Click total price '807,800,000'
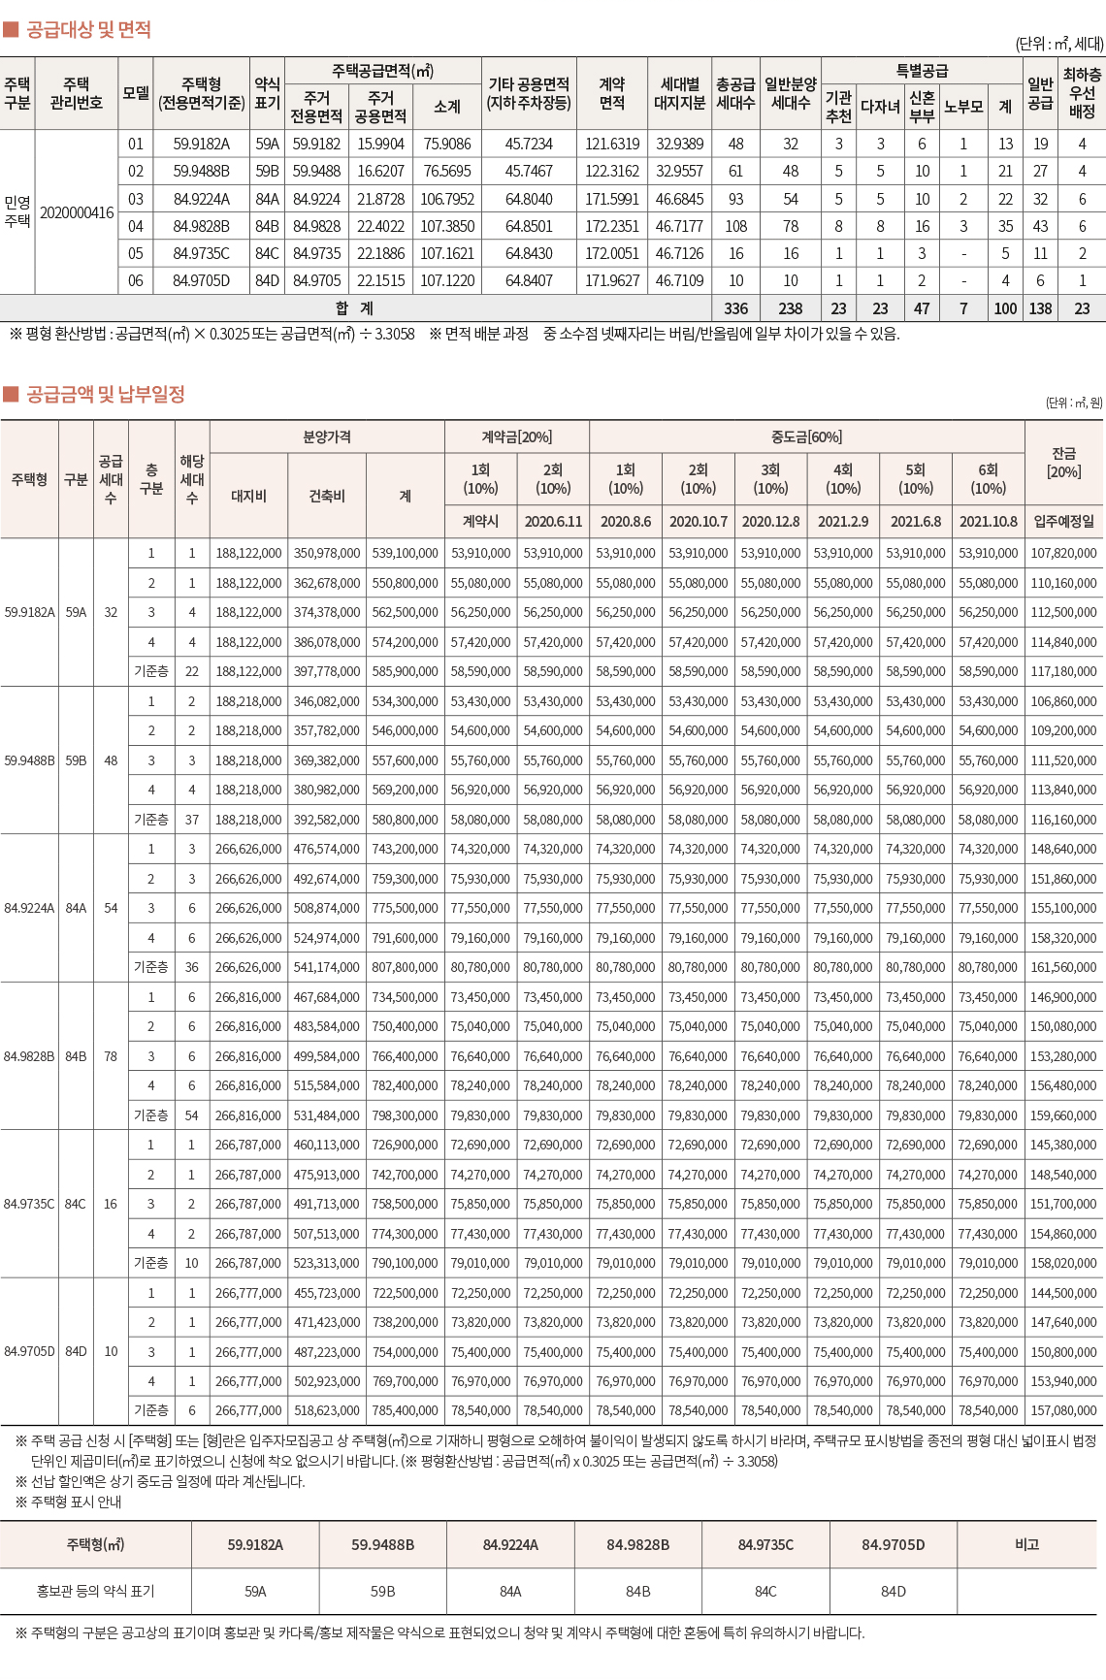 (x=406, y=967)
